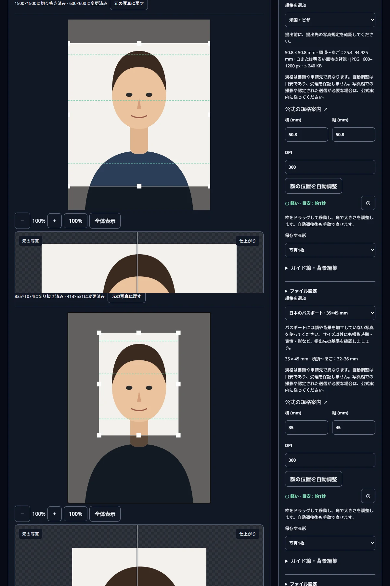Click zoom in plus in US visa editor
390x586 pixels.
click(55, 221)
